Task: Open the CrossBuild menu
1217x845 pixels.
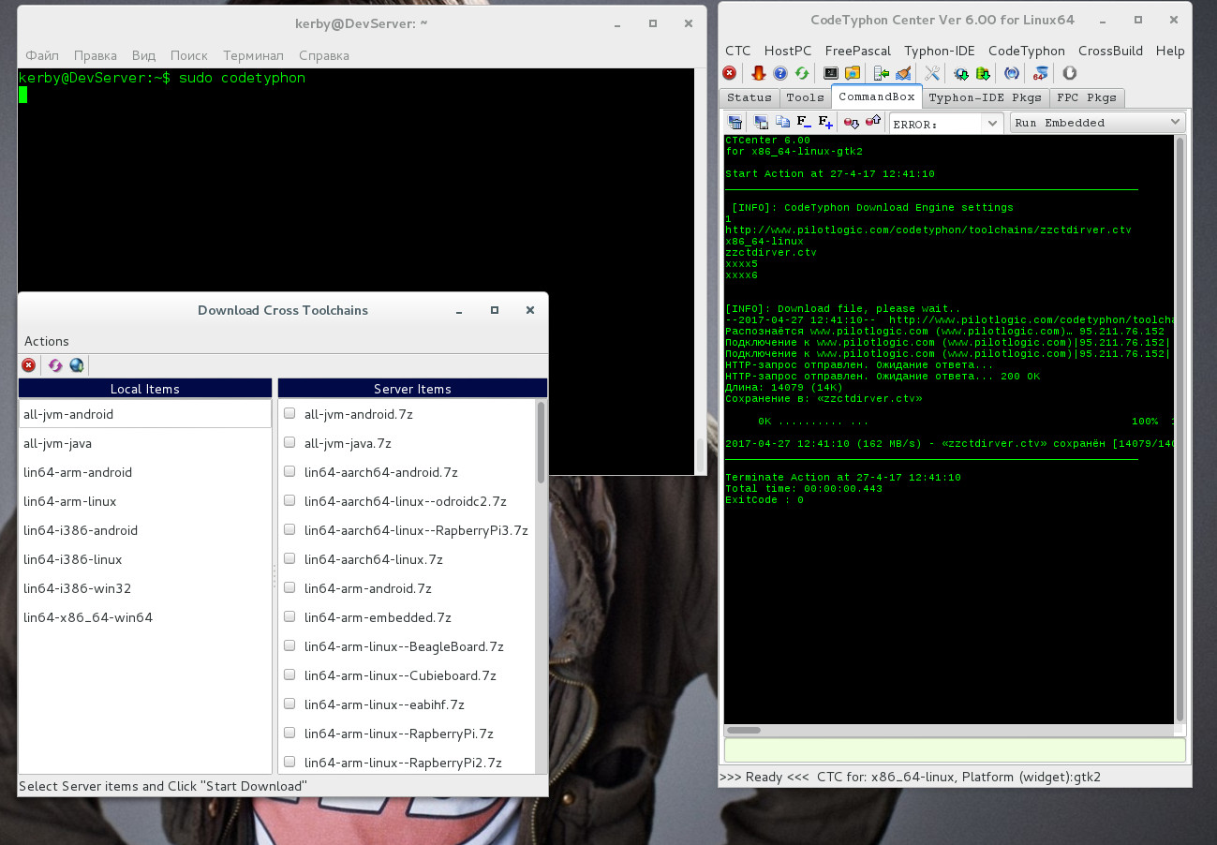Action: (x=1110, y=51)
